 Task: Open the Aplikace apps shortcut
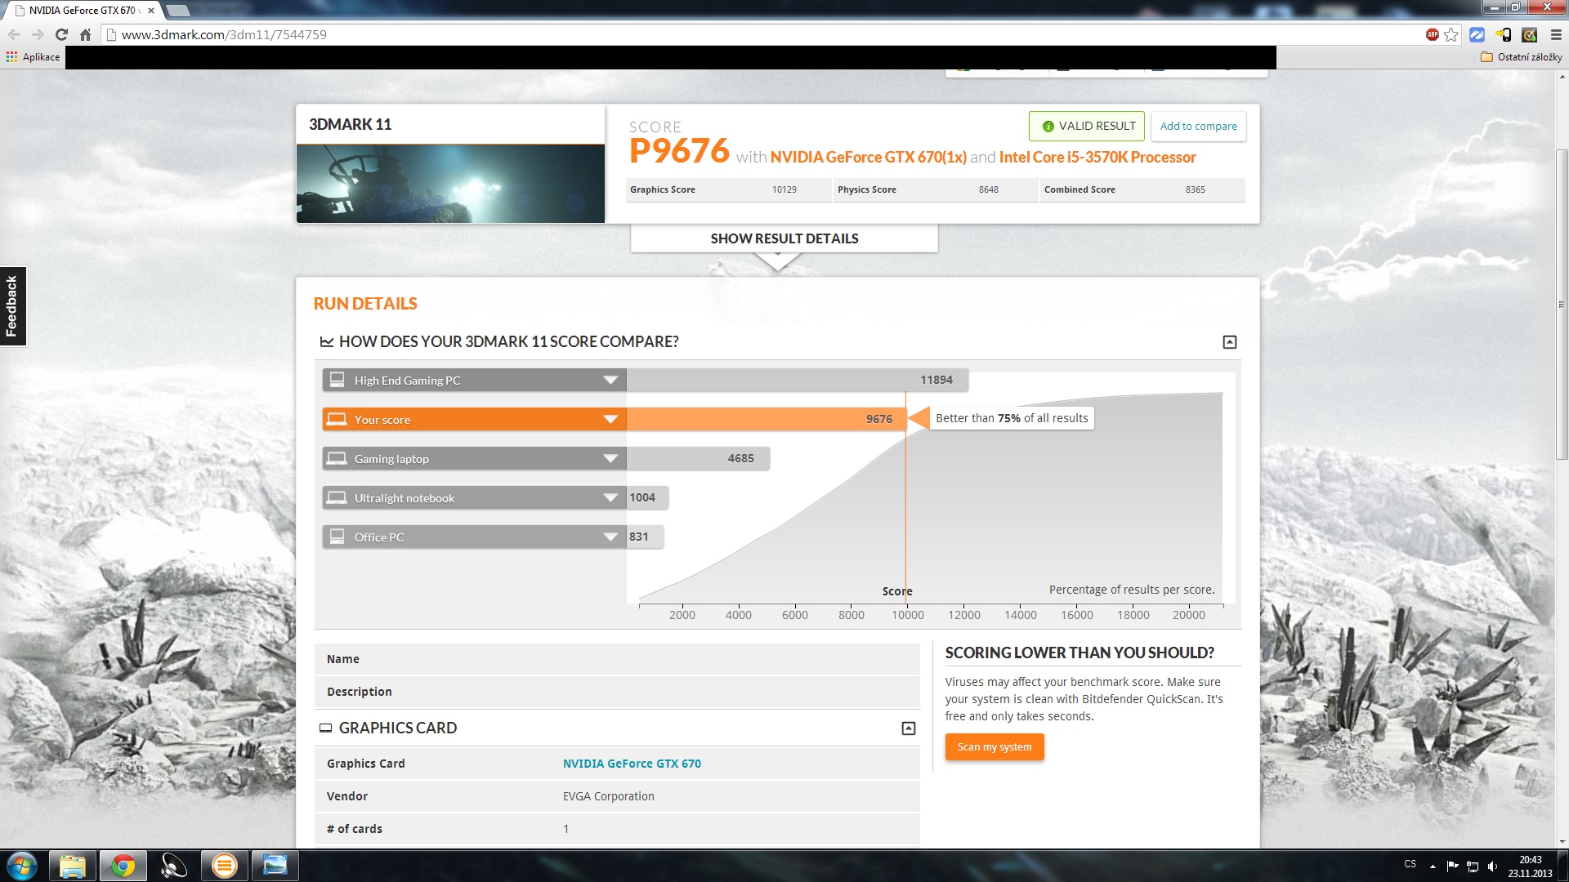click(33, 57)
